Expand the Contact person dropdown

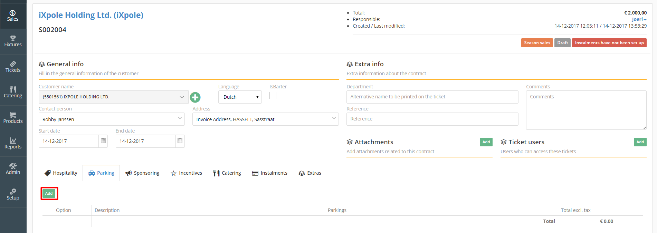112,119
